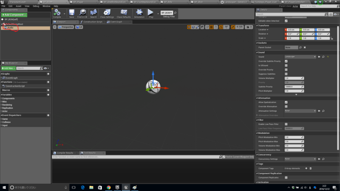Empty the Component Tags array
Viewport: 340px width, 191px height.
[311, 168]
